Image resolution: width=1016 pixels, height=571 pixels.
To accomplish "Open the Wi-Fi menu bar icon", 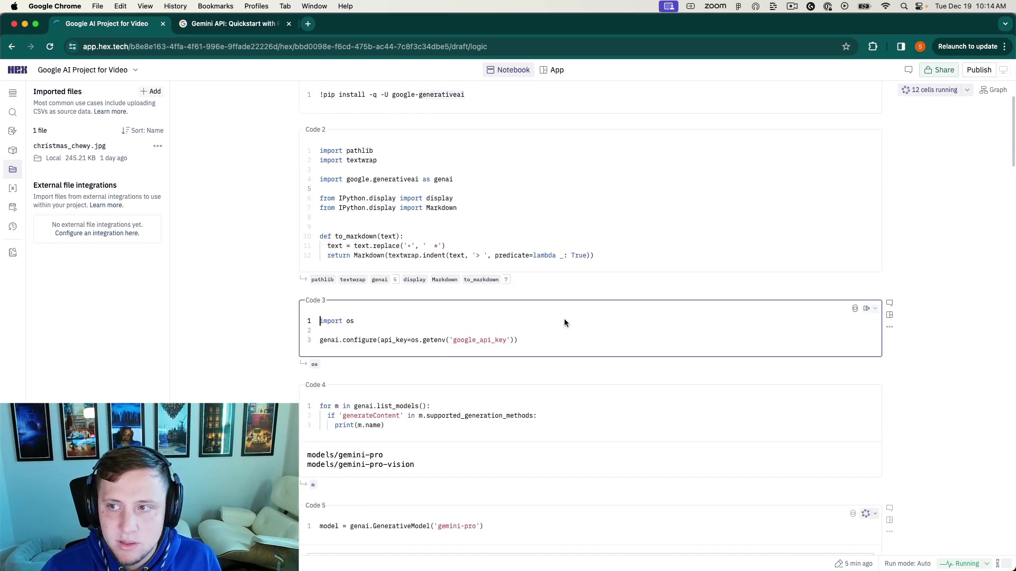I will pyautogui.click(x=885, y=6).
